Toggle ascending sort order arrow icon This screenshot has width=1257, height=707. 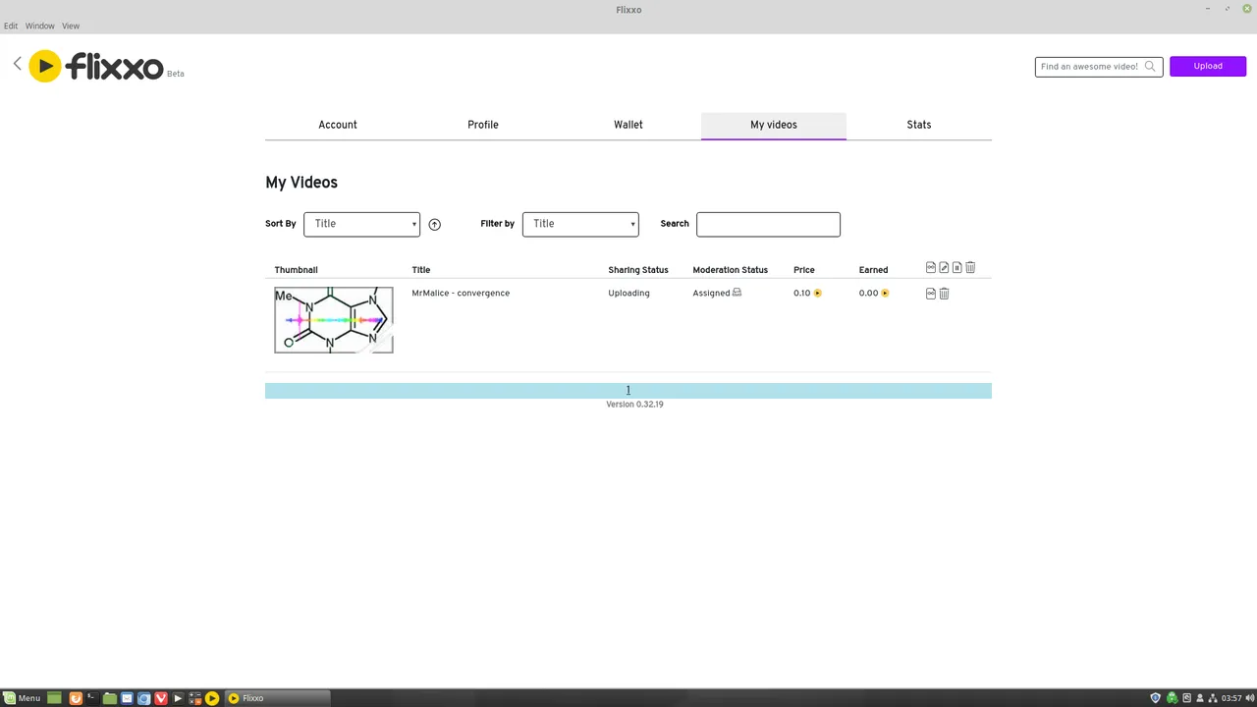click(434, 225)
